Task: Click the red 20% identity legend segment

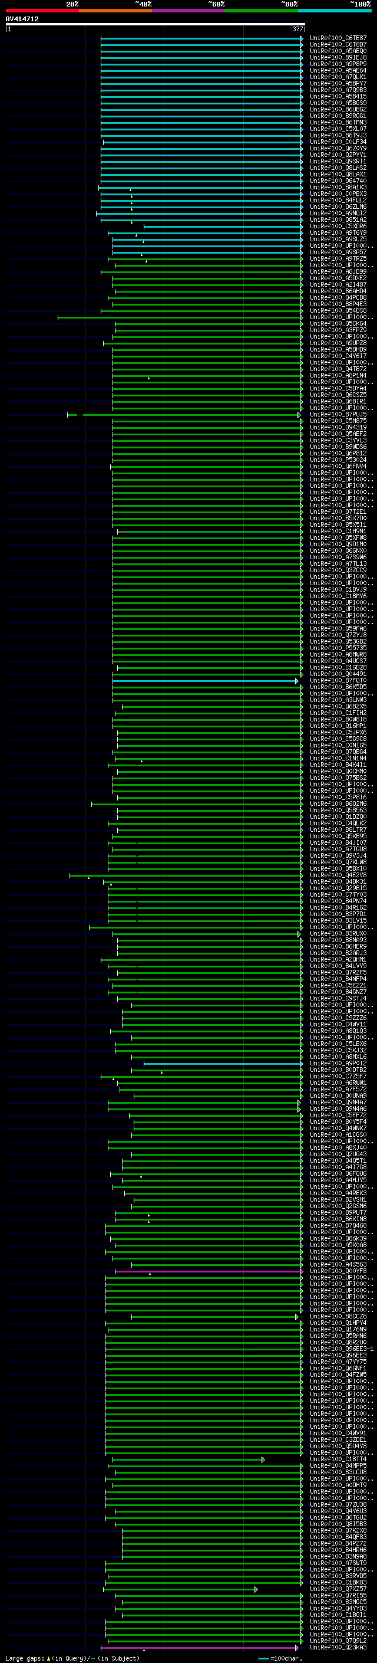Action: (x=42, y=11)
